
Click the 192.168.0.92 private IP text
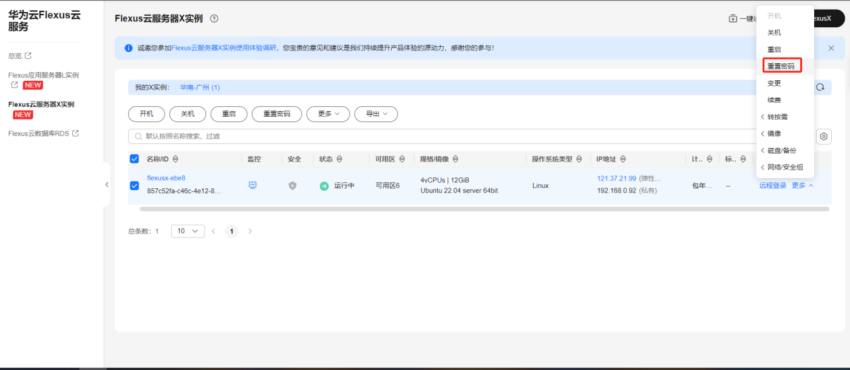pyautogui.click(x=616, y=191)
